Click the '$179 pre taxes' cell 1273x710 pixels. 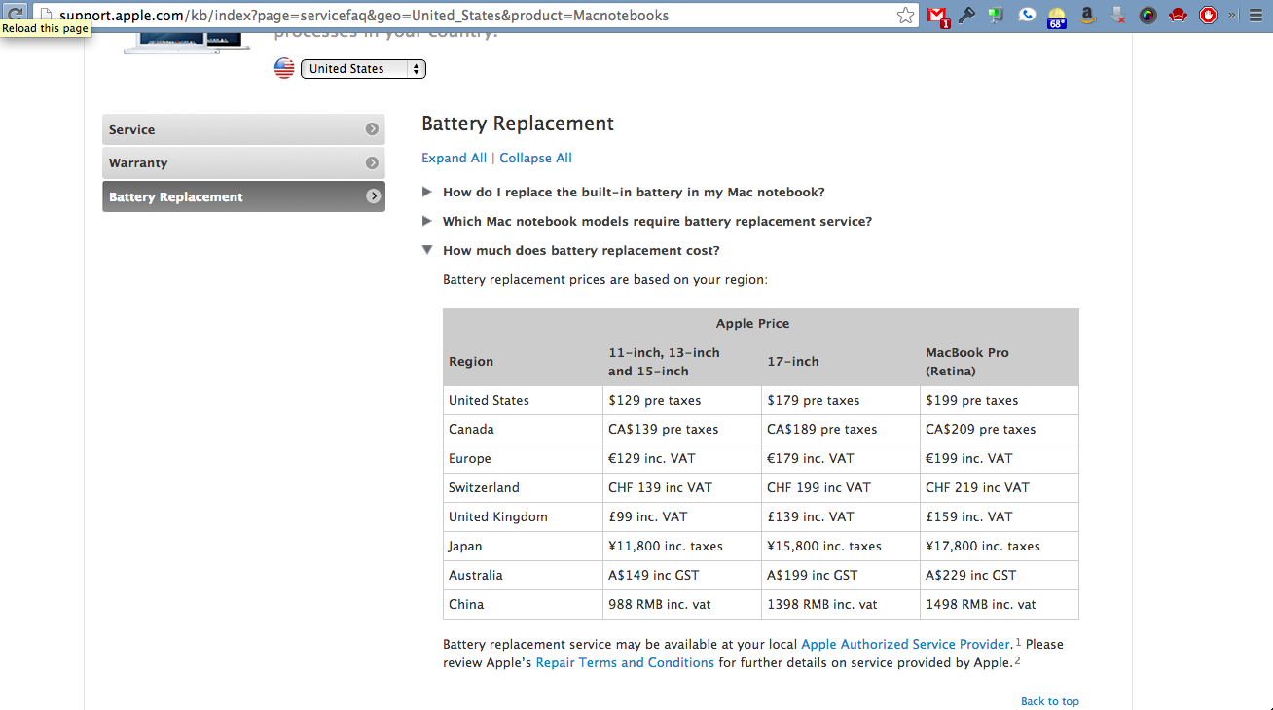(x=813, y=400)
